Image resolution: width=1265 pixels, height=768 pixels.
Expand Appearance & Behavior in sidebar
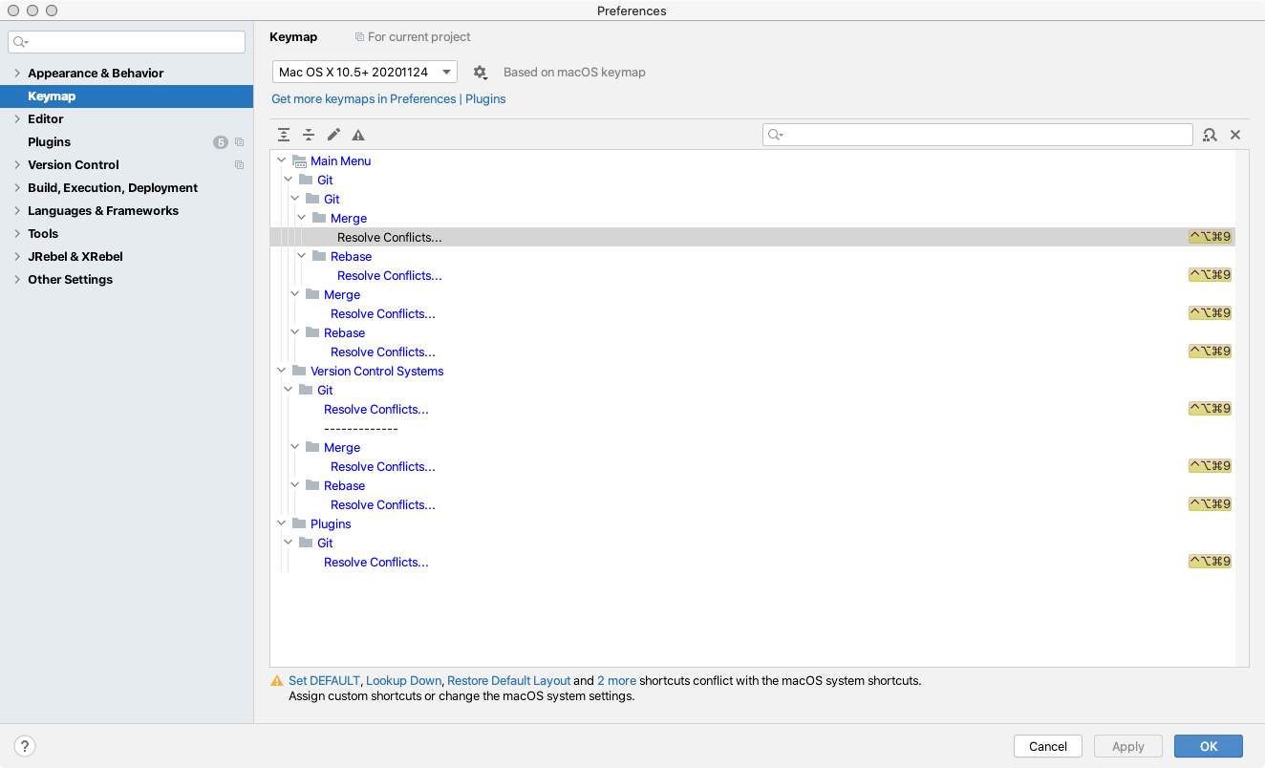click(x=17, y=74)
